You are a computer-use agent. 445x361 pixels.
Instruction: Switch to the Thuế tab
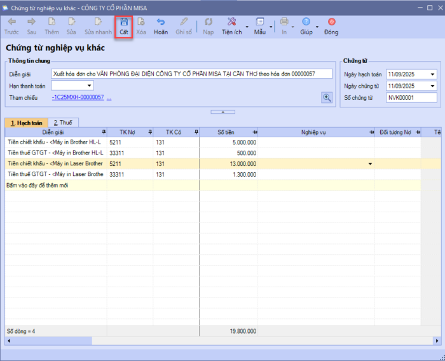62,122
